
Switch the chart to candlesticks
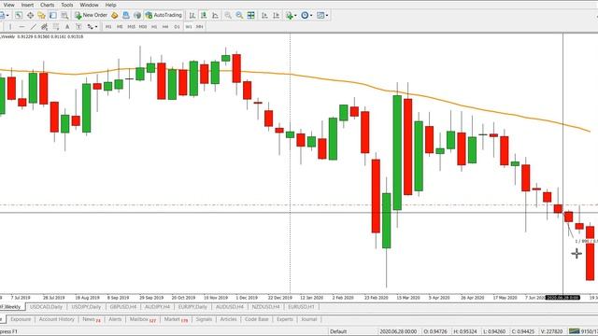(x=204, y=15)
